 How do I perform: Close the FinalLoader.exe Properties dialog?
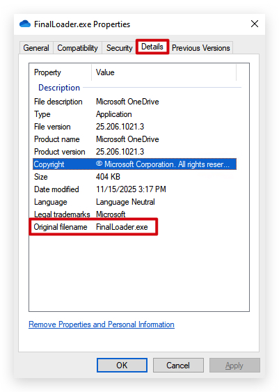point(255,24)
